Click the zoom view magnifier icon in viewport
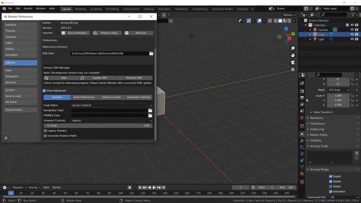This screenshot has width=361, height=203. (x=293, y=48)
